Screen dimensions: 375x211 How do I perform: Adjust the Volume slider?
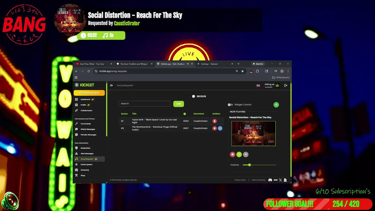[x=260, y=165]
